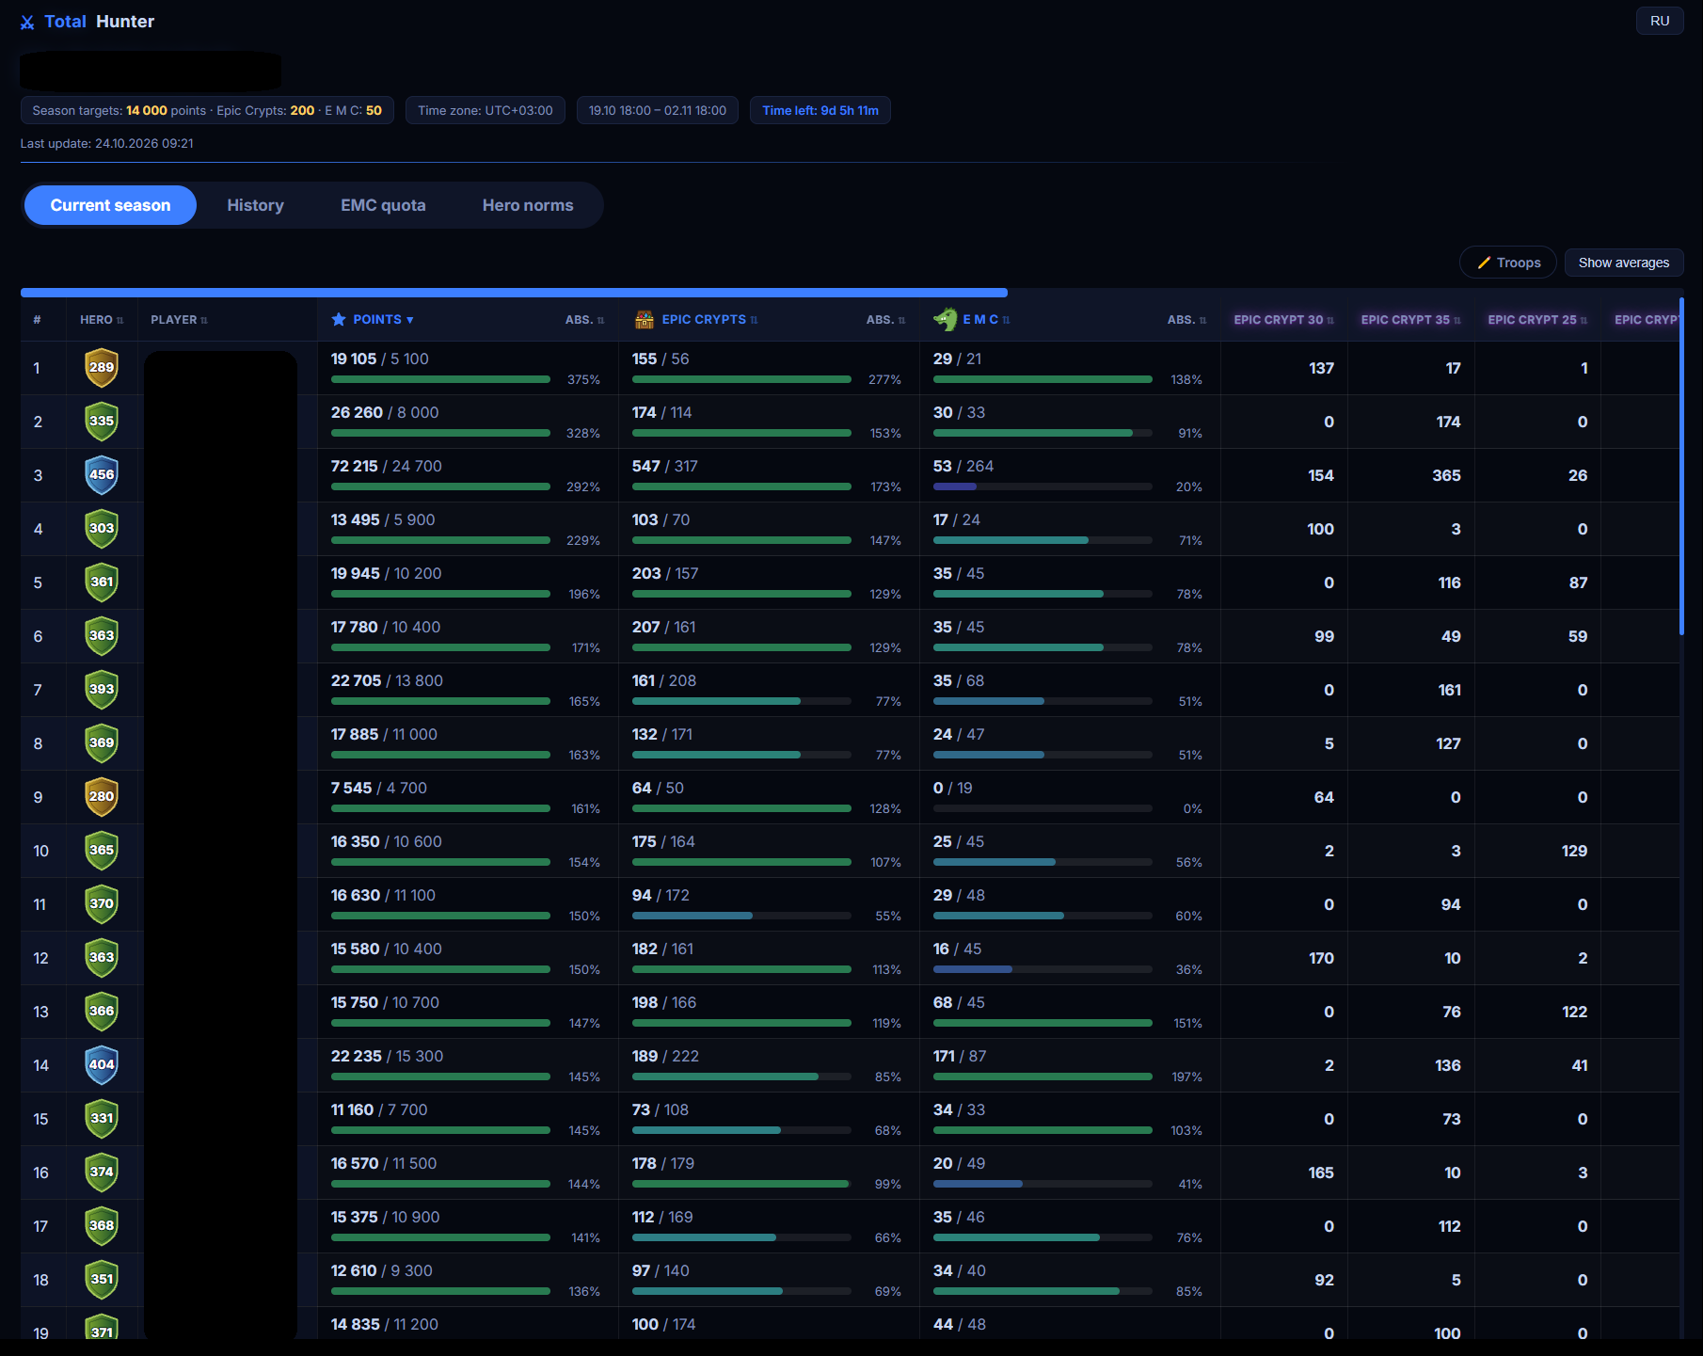Click the green hero badge 335
Screen dimensions: 1703x1356
[102, 421]
